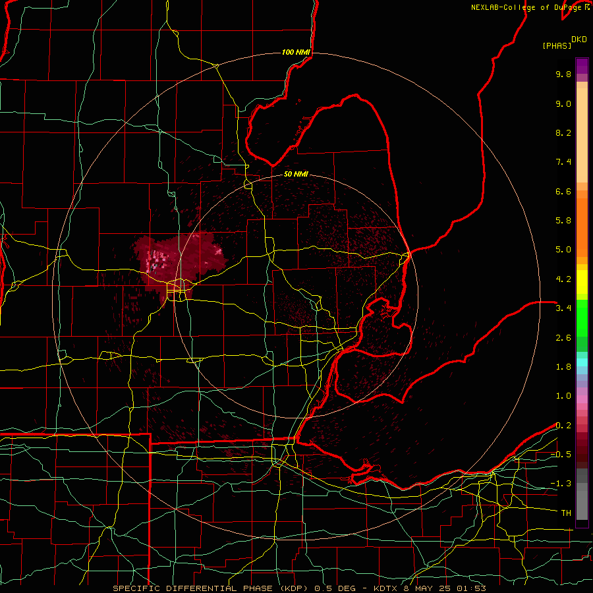This screenshot has height=593, width=593.
Task: Click the SPECIFIC DIFFERENTIAL PHASE (KDP) title text
Action: [210, 588]
